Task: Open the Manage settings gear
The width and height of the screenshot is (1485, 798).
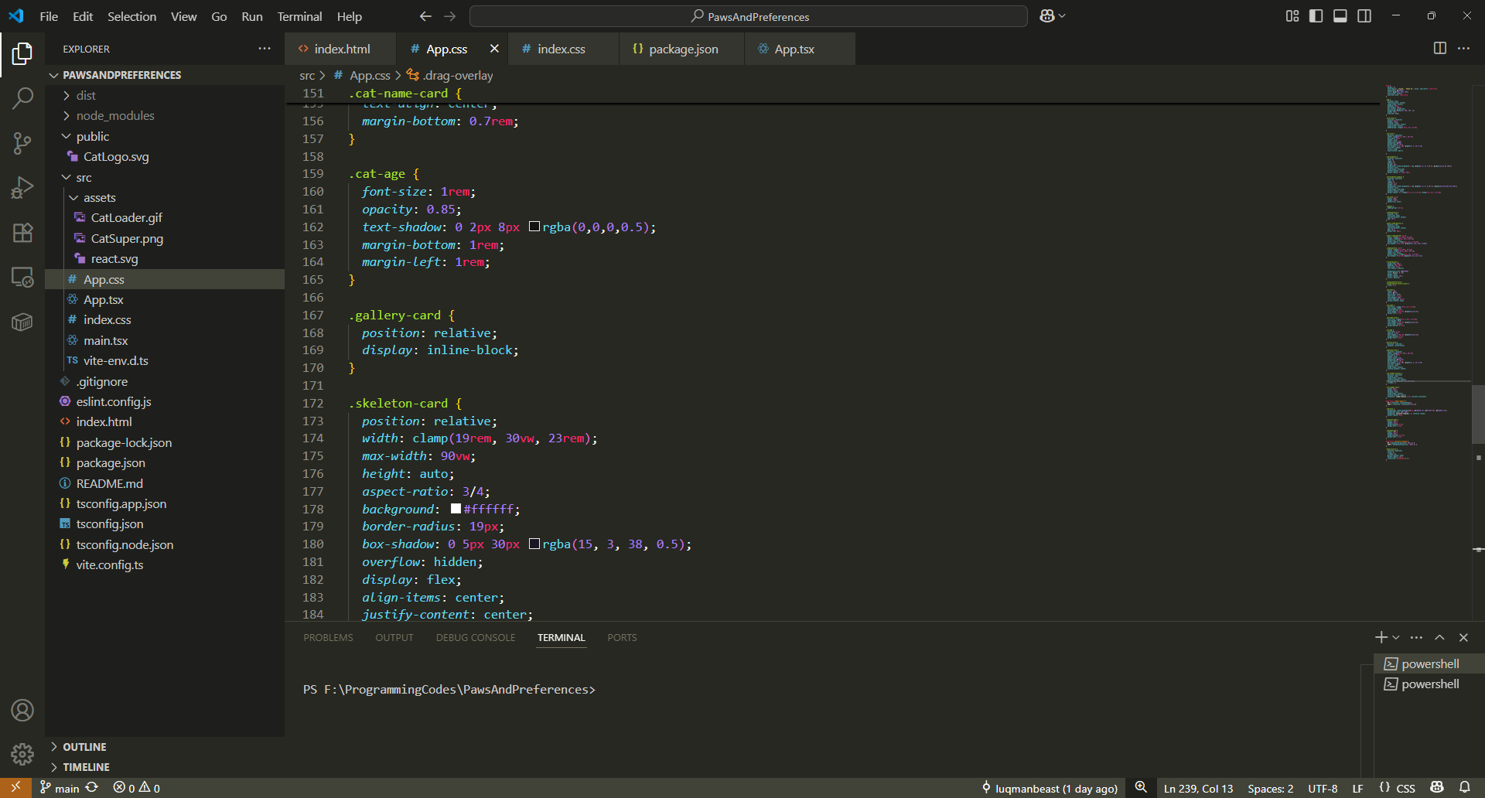Action: pyautogui.click(x=22, y=754)
